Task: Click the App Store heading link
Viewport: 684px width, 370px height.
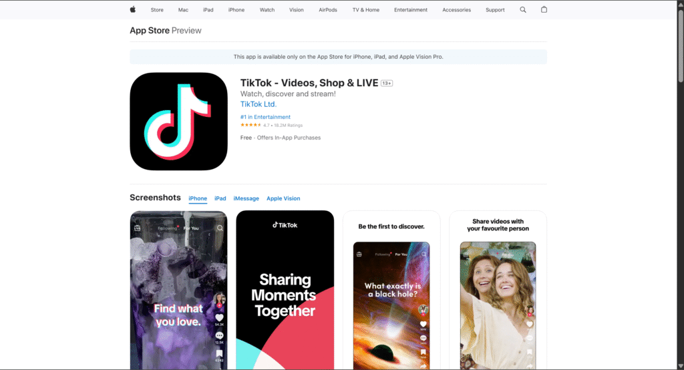Action: [x=149, y=31]
